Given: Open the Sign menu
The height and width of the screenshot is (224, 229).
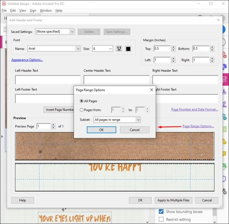Looking at the screenshot, I should 33,11.
